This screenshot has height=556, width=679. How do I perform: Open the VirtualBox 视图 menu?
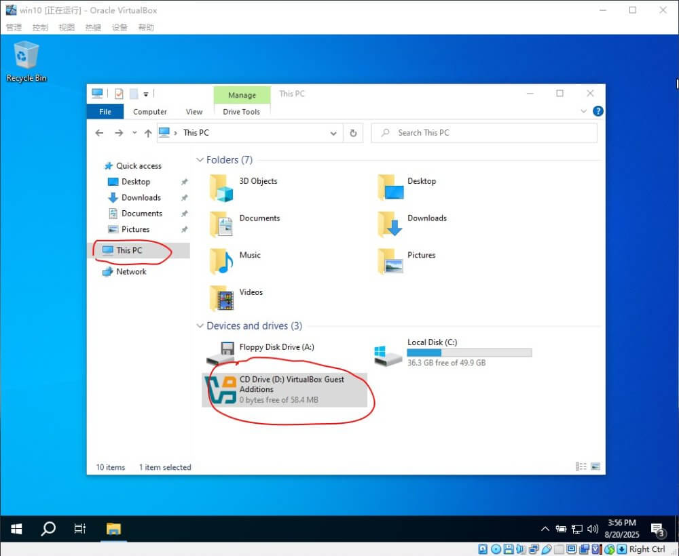click(67, 28)
